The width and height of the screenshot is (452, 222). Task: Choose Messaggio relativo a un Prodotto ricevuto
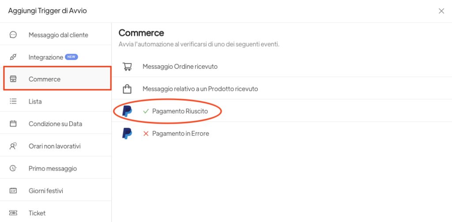(200, 89)
